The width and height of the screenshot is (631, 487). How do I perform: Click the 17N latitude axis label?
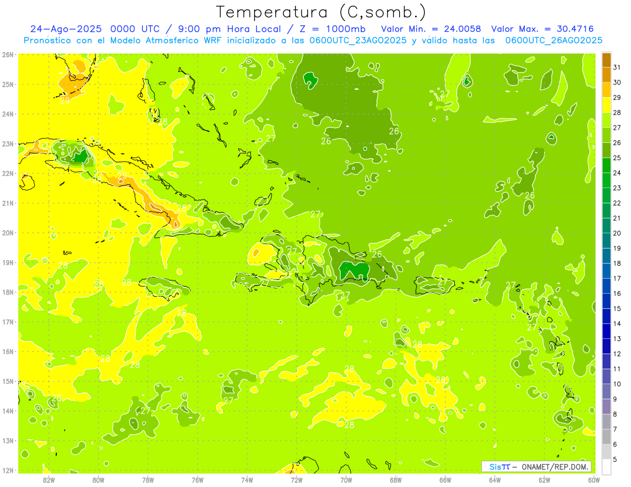tap(8, 322)
